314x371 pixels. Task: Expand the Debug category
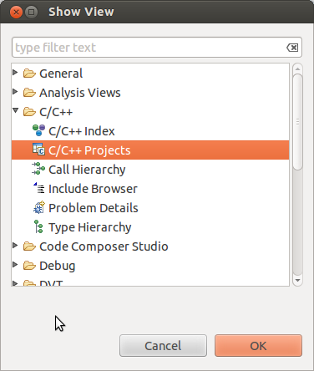point(15,265)
